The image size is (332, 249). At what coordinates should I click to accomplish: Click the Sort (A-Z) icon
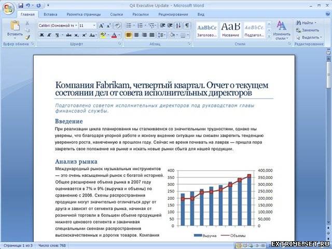pyautogui.click(x=178, y=25)
